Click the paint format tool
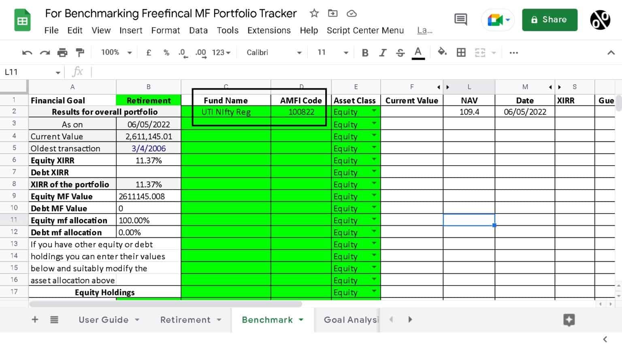The height and width of the screenshot is (350, 622). point(79,52)
